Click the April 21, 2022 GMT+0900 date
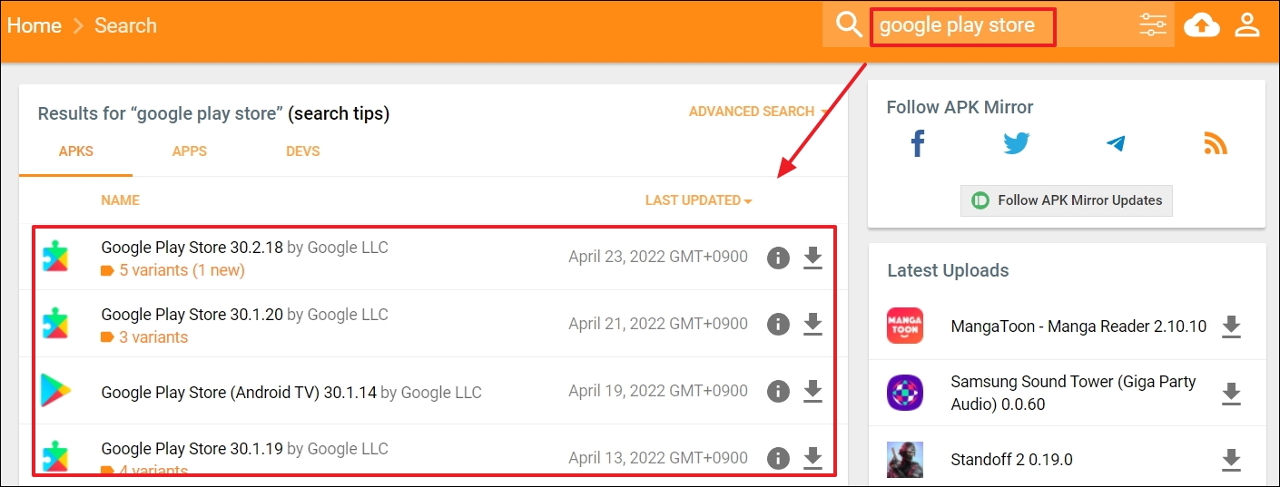This screenshot has height=487, width=1280. tap(658, 324)
